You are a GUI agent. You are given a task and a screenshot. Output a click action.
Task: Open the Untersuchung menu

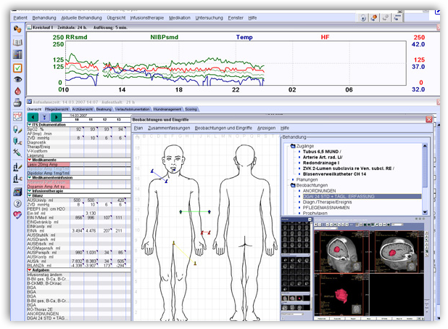210,17
